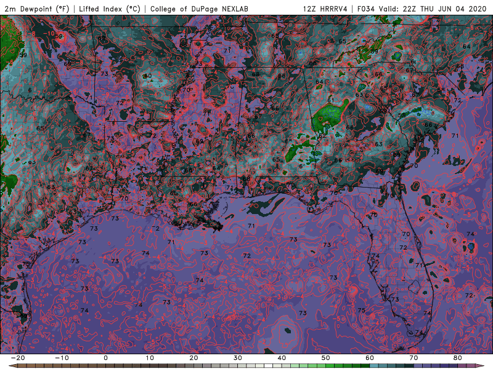Click the '60' label on the color scale

click(x=370, y=358)
